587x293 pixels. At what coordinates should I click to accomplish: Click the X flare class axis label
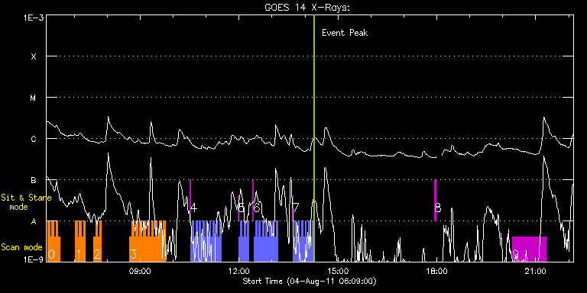[34, 56]
